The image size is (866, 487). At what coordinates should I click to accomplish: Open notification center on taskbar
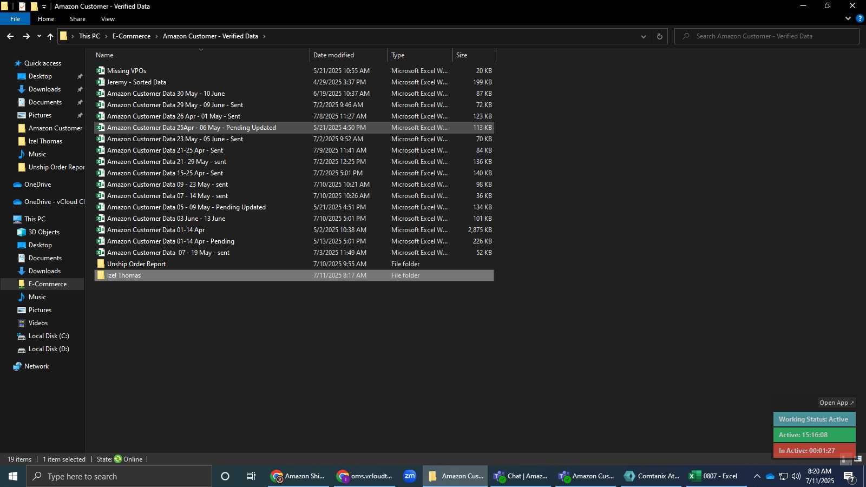coord(849,477)
